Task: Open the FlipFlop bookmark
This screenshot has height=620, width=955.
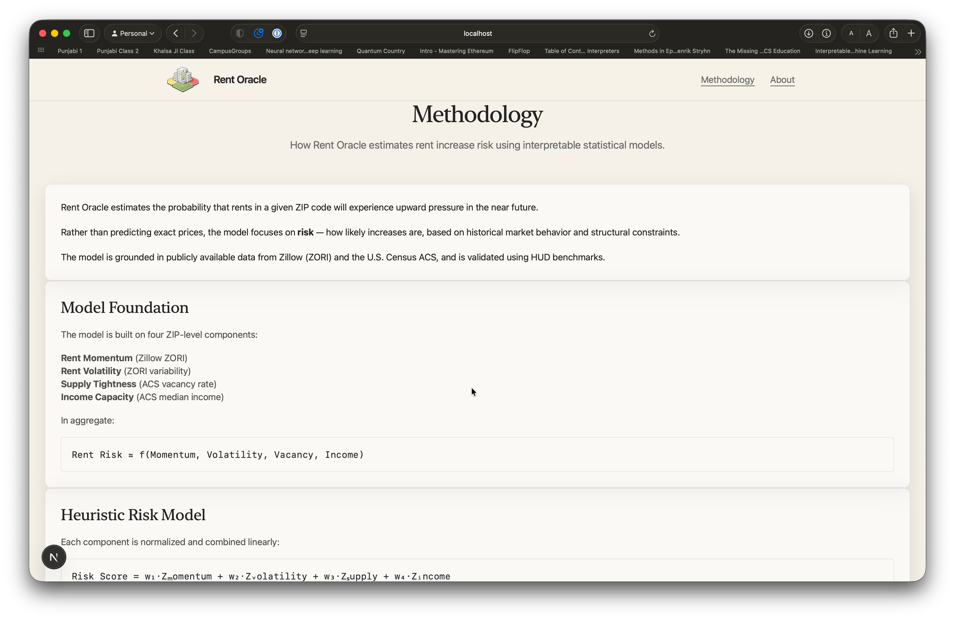Action: click(x=518, y=51)
